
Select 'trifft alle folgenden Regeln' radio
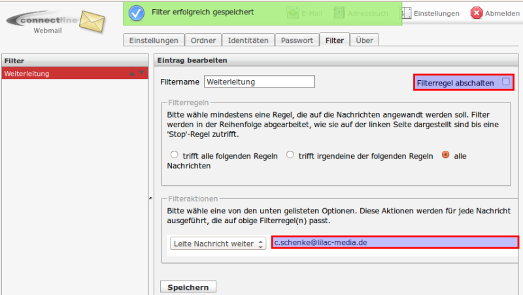pos(174,155)
